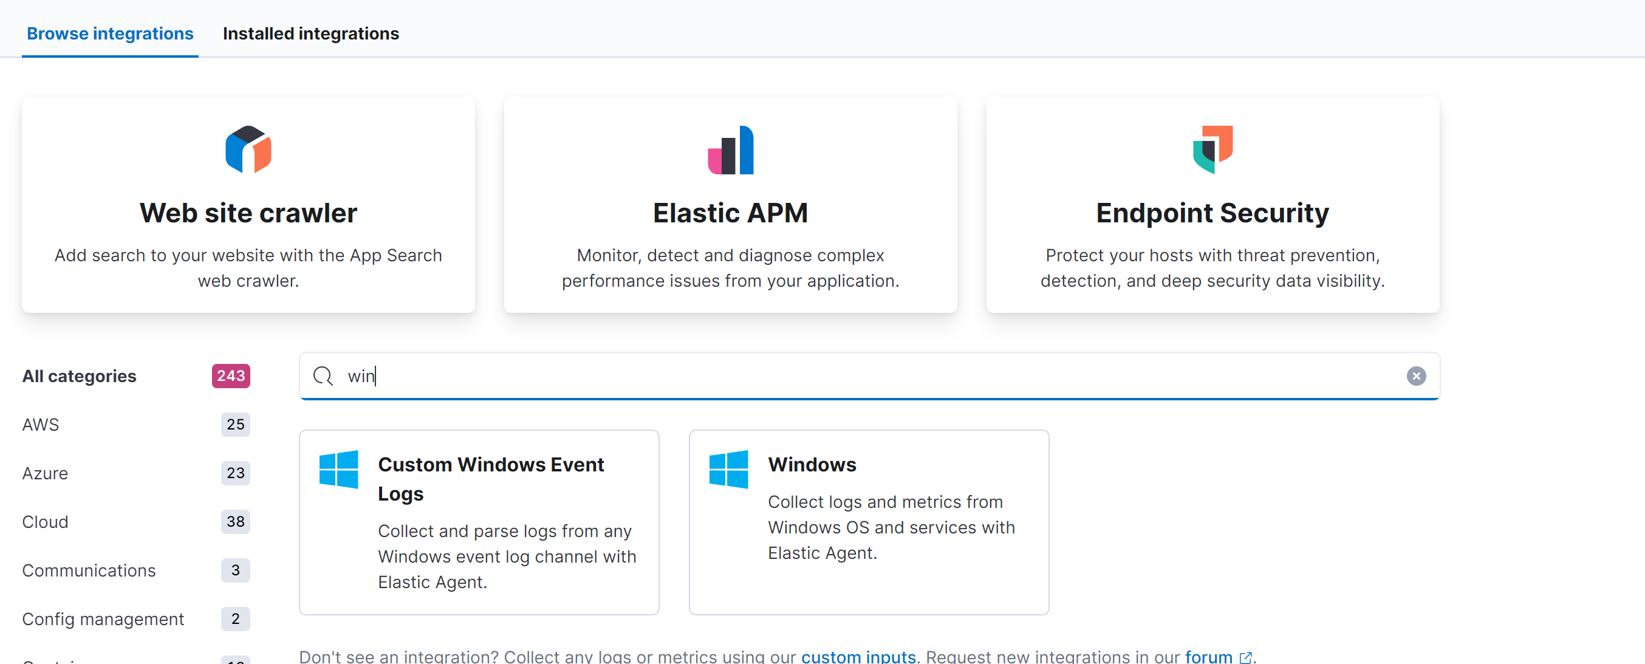Switch to Installed integrations tab
The height and width of the screenshot is (664, 1645).
(310, 33)
